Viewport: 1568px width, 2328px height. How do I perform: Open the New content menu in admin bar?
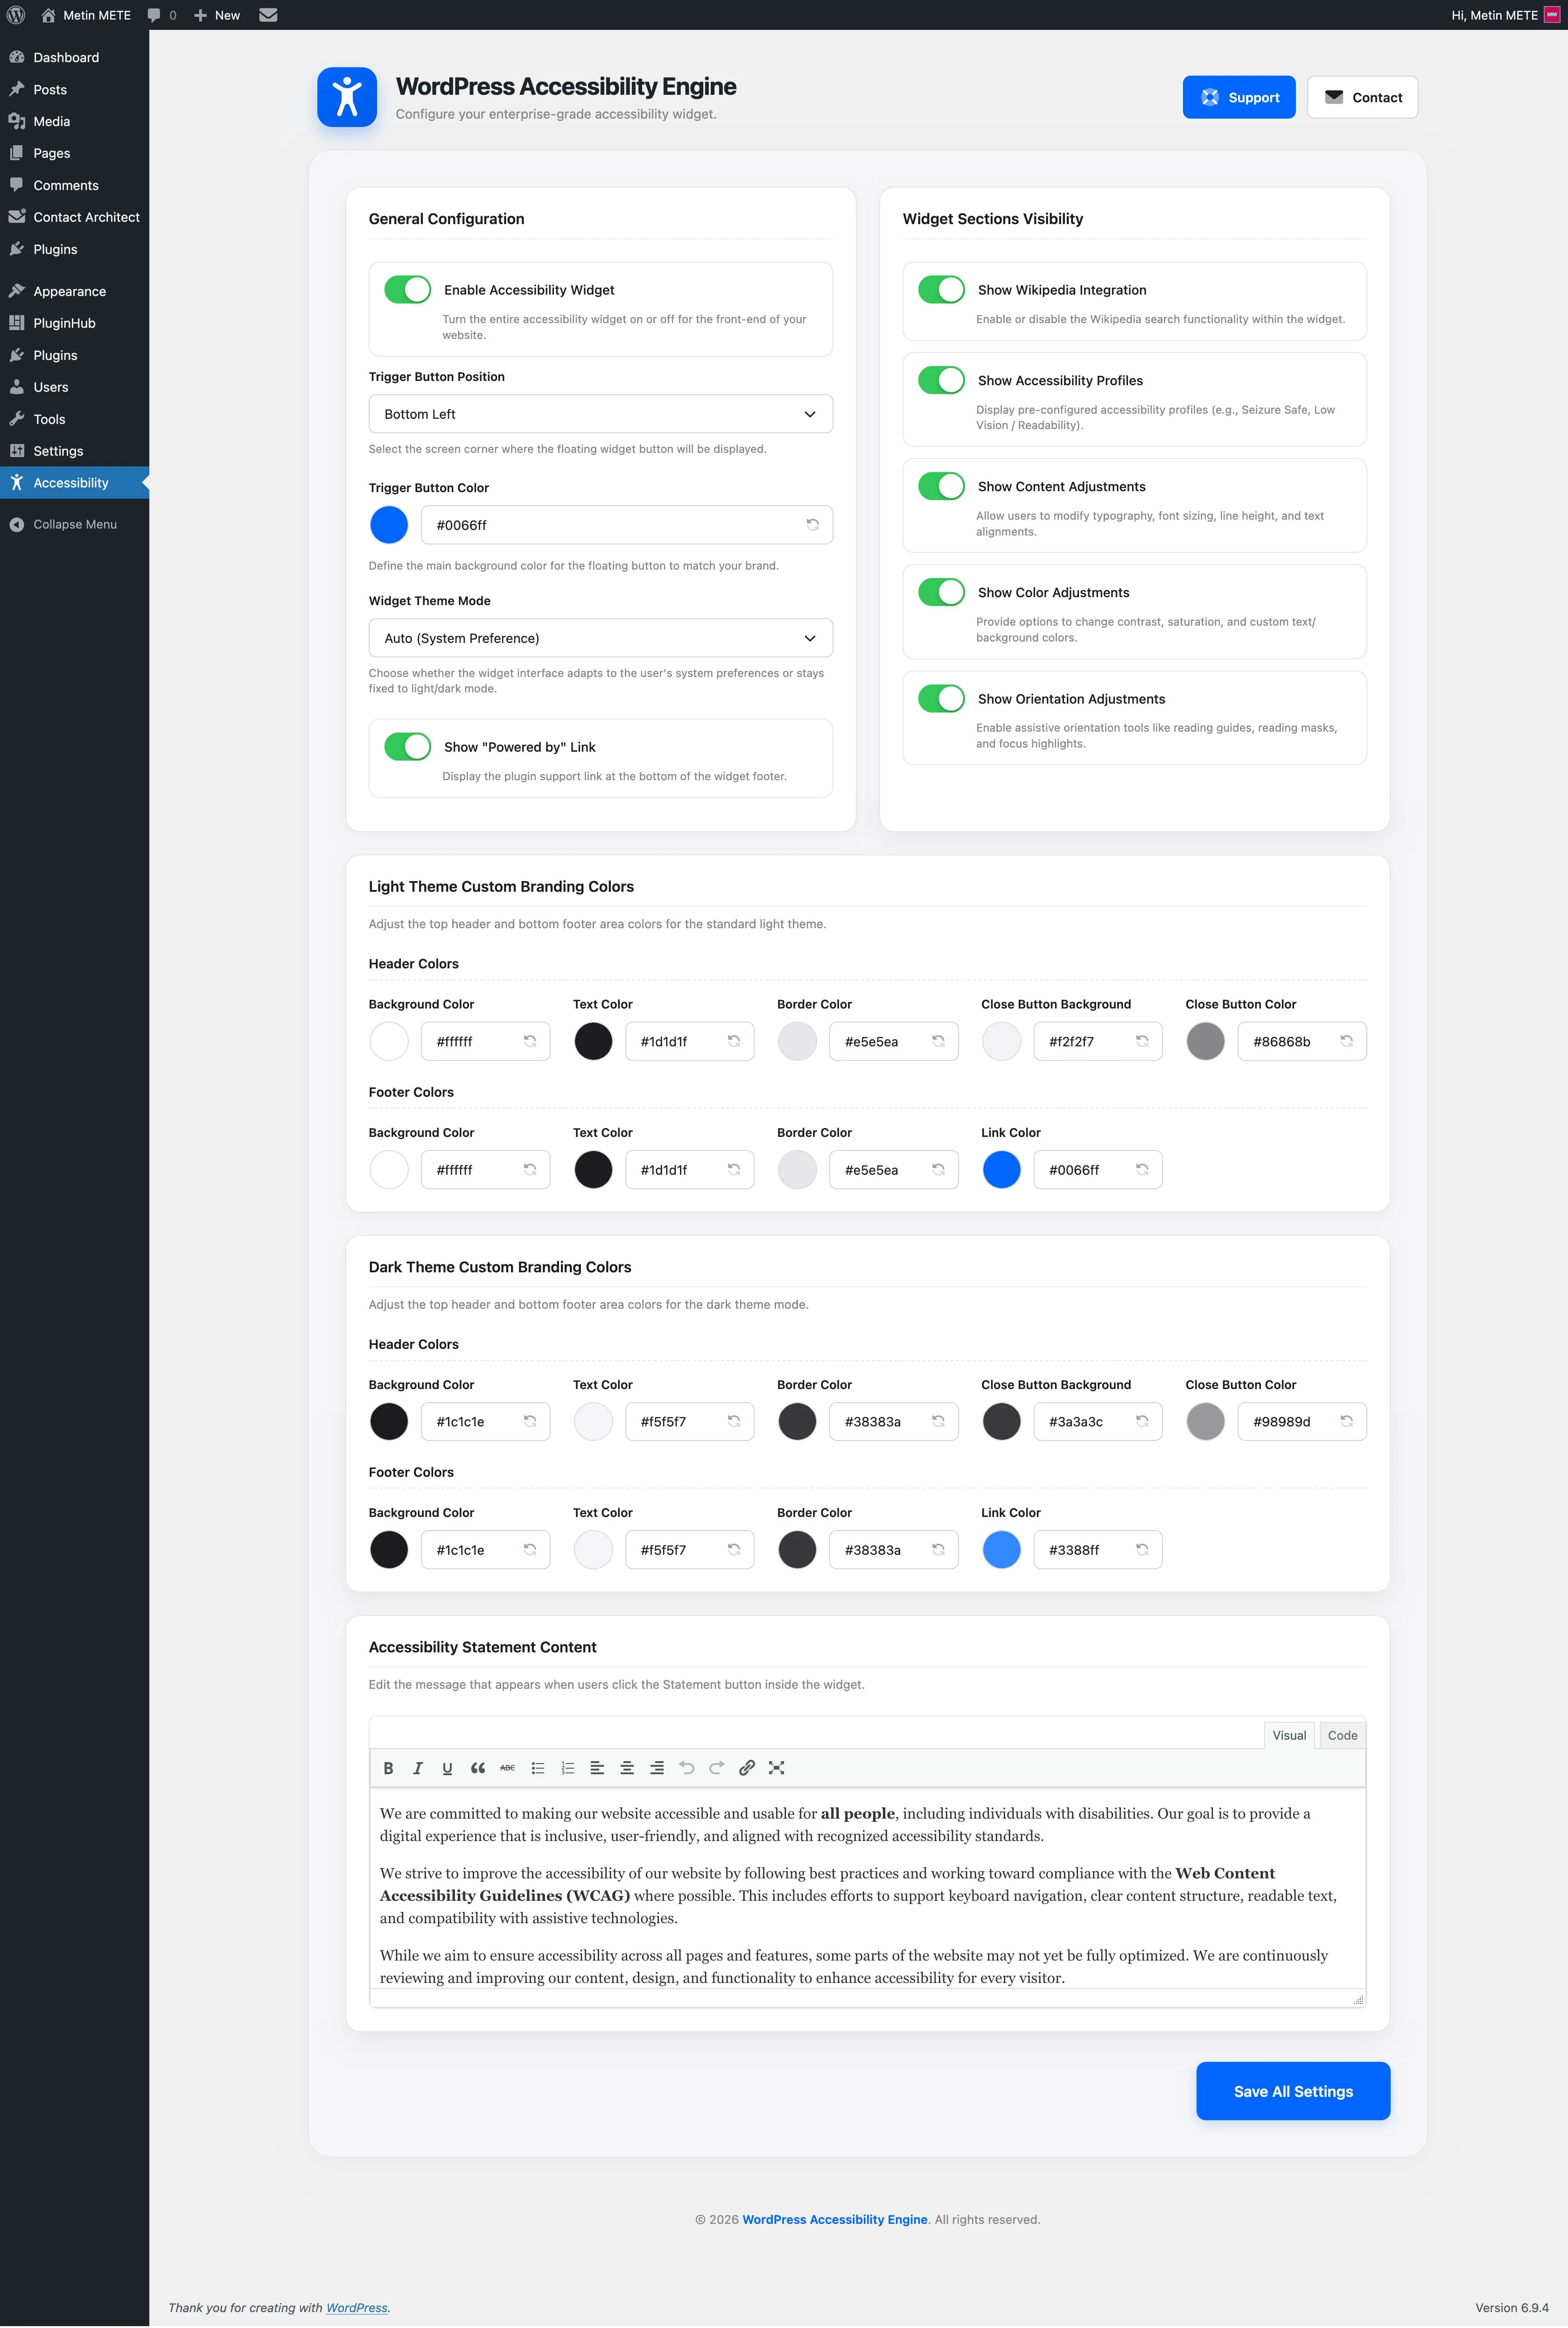pyautogui.click(x=217, y=15)
